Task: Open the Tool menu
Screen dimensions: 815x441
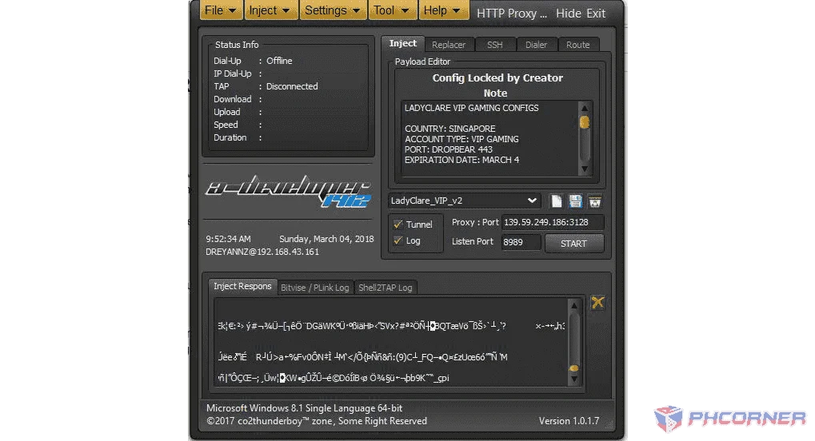Action: coord(391,10)
